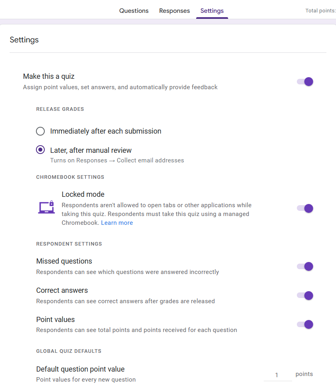Click the Correct answers label
Screen dimensions: 336x390
tap(62, 290)
